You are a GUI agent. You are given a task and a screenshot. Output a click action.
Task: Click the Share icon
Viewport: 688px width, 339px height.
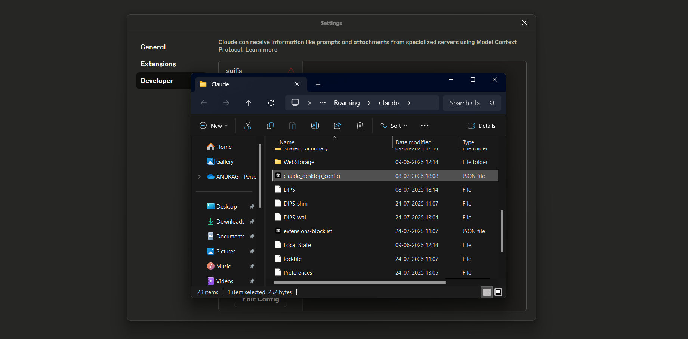[x=337, y=126]
